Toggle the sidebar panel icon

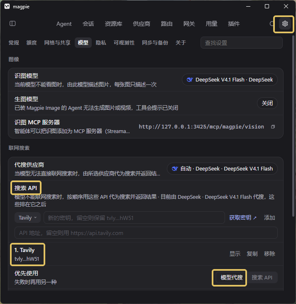(x=12, y=24)
